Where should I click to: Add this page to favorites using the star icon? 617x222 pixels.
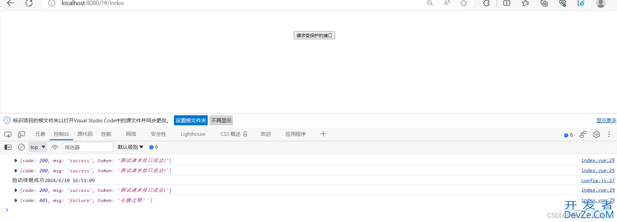tap(464, 3)
